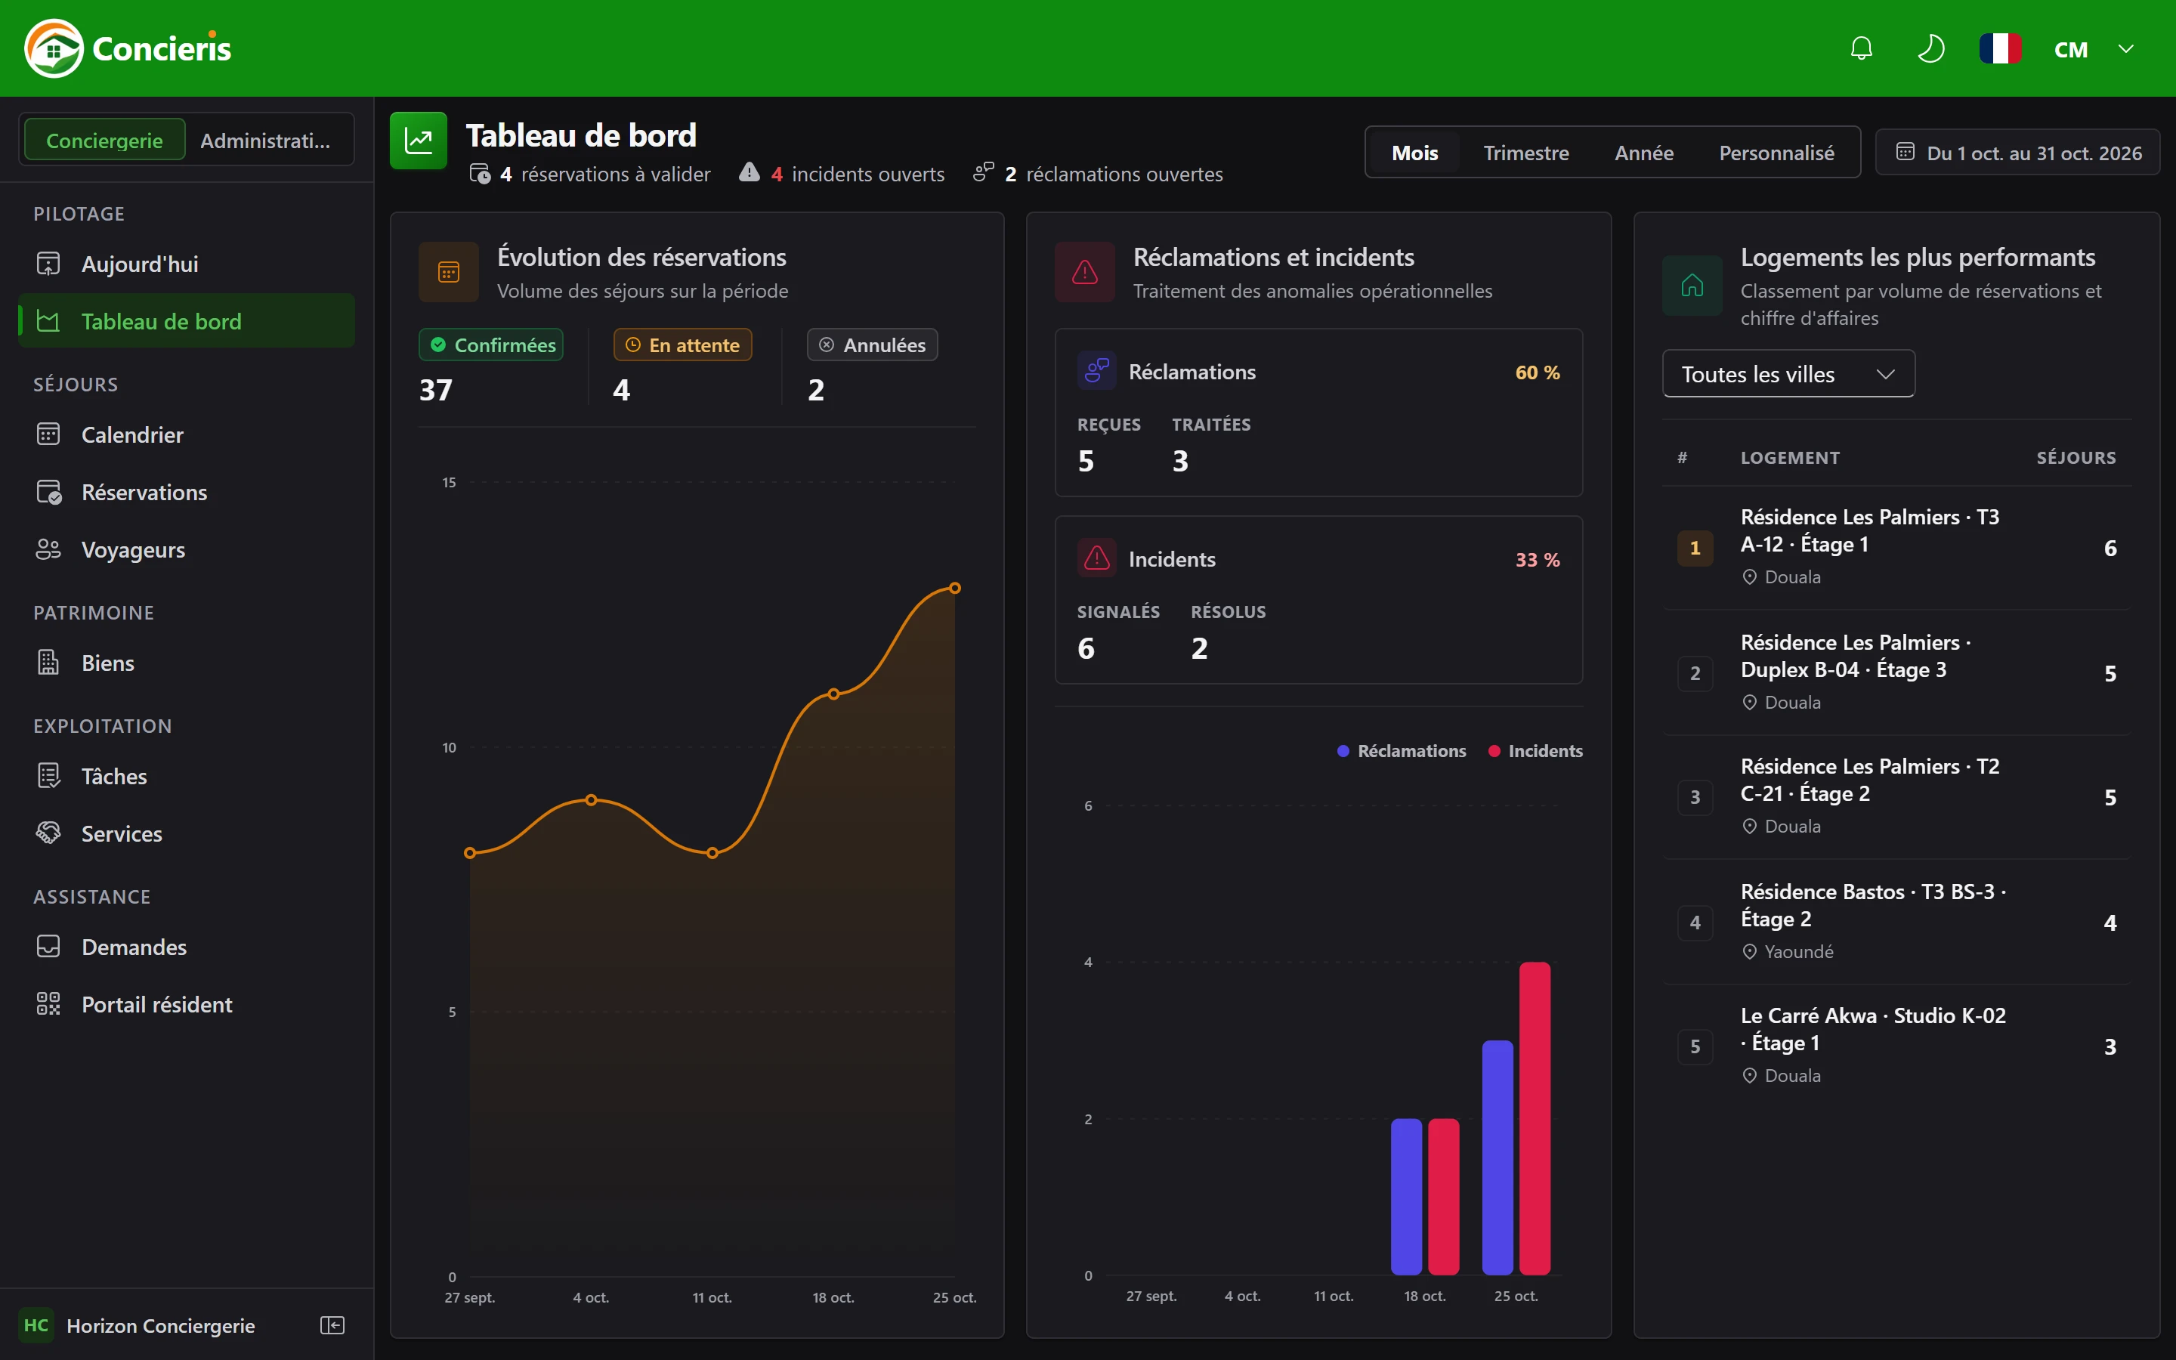This screenshot has width=2176, height=1360.
Task: Select the Personnalisé period
Action: (1776, 153)
